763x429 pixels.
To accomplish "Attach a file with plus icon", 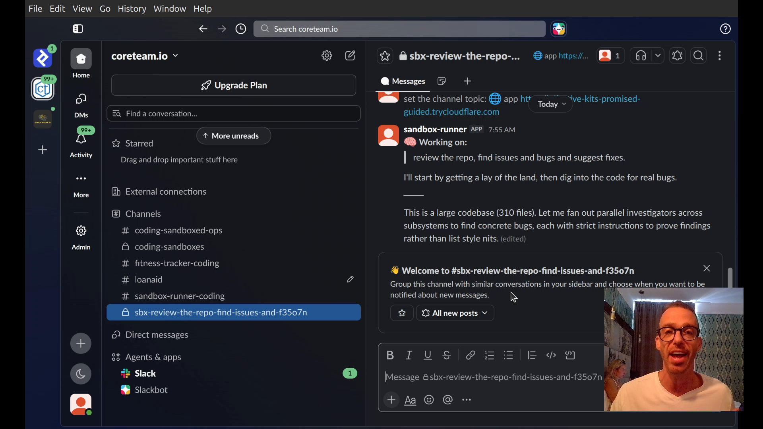I will pyautogui.click(x=392, y=400).
